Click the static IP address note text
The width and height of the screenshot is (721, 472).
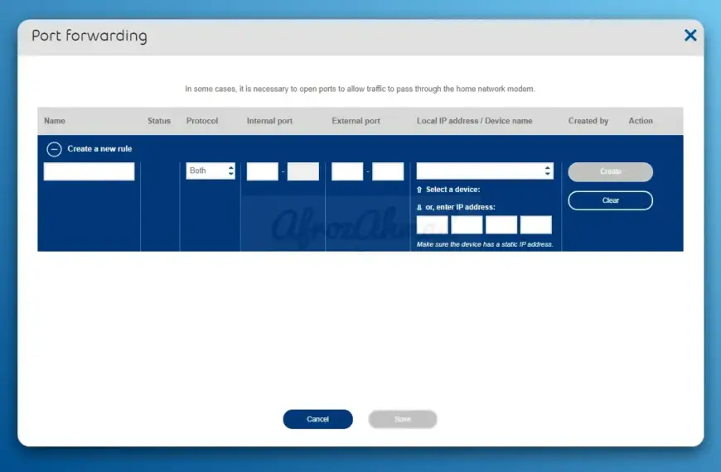(485, 244)
